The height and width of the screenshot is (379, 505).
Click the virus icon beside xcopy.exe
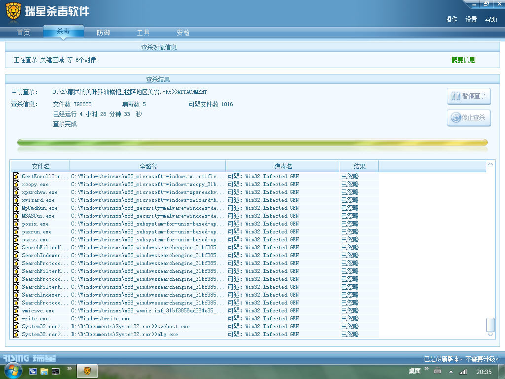click(x=16, y=185)
